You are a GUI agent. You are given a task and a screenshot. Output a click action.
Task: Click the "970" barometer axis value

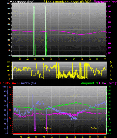109,6
